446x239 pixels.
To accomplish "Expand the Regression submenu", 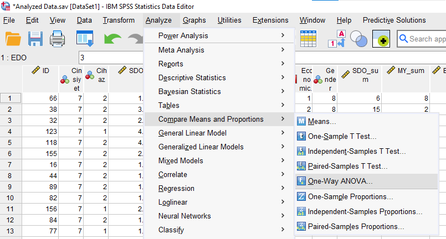I will click(x=177, y=188).
